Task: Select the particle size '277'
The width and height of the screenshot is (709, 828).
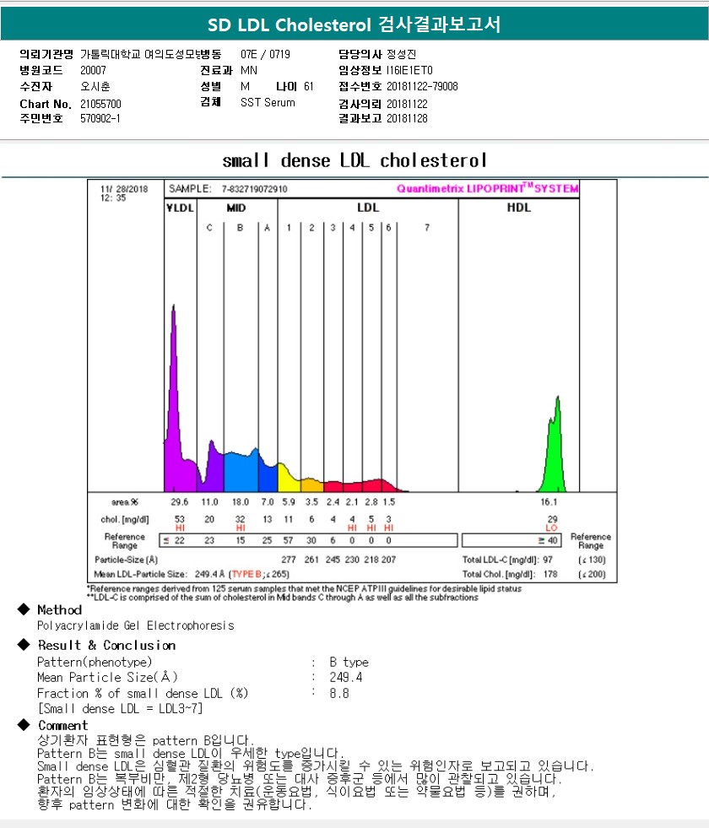Action: pos(289,560)
